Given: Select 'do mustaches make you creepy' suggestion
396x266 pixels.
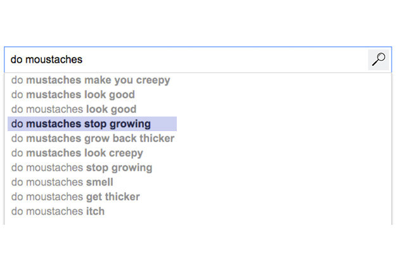Looking at the screenshot, I should [91, 80].
